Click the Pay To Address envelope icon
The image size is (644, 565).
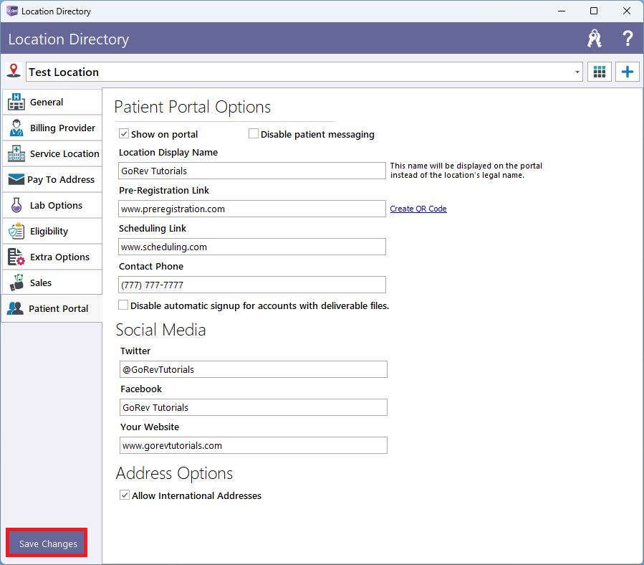16,179
